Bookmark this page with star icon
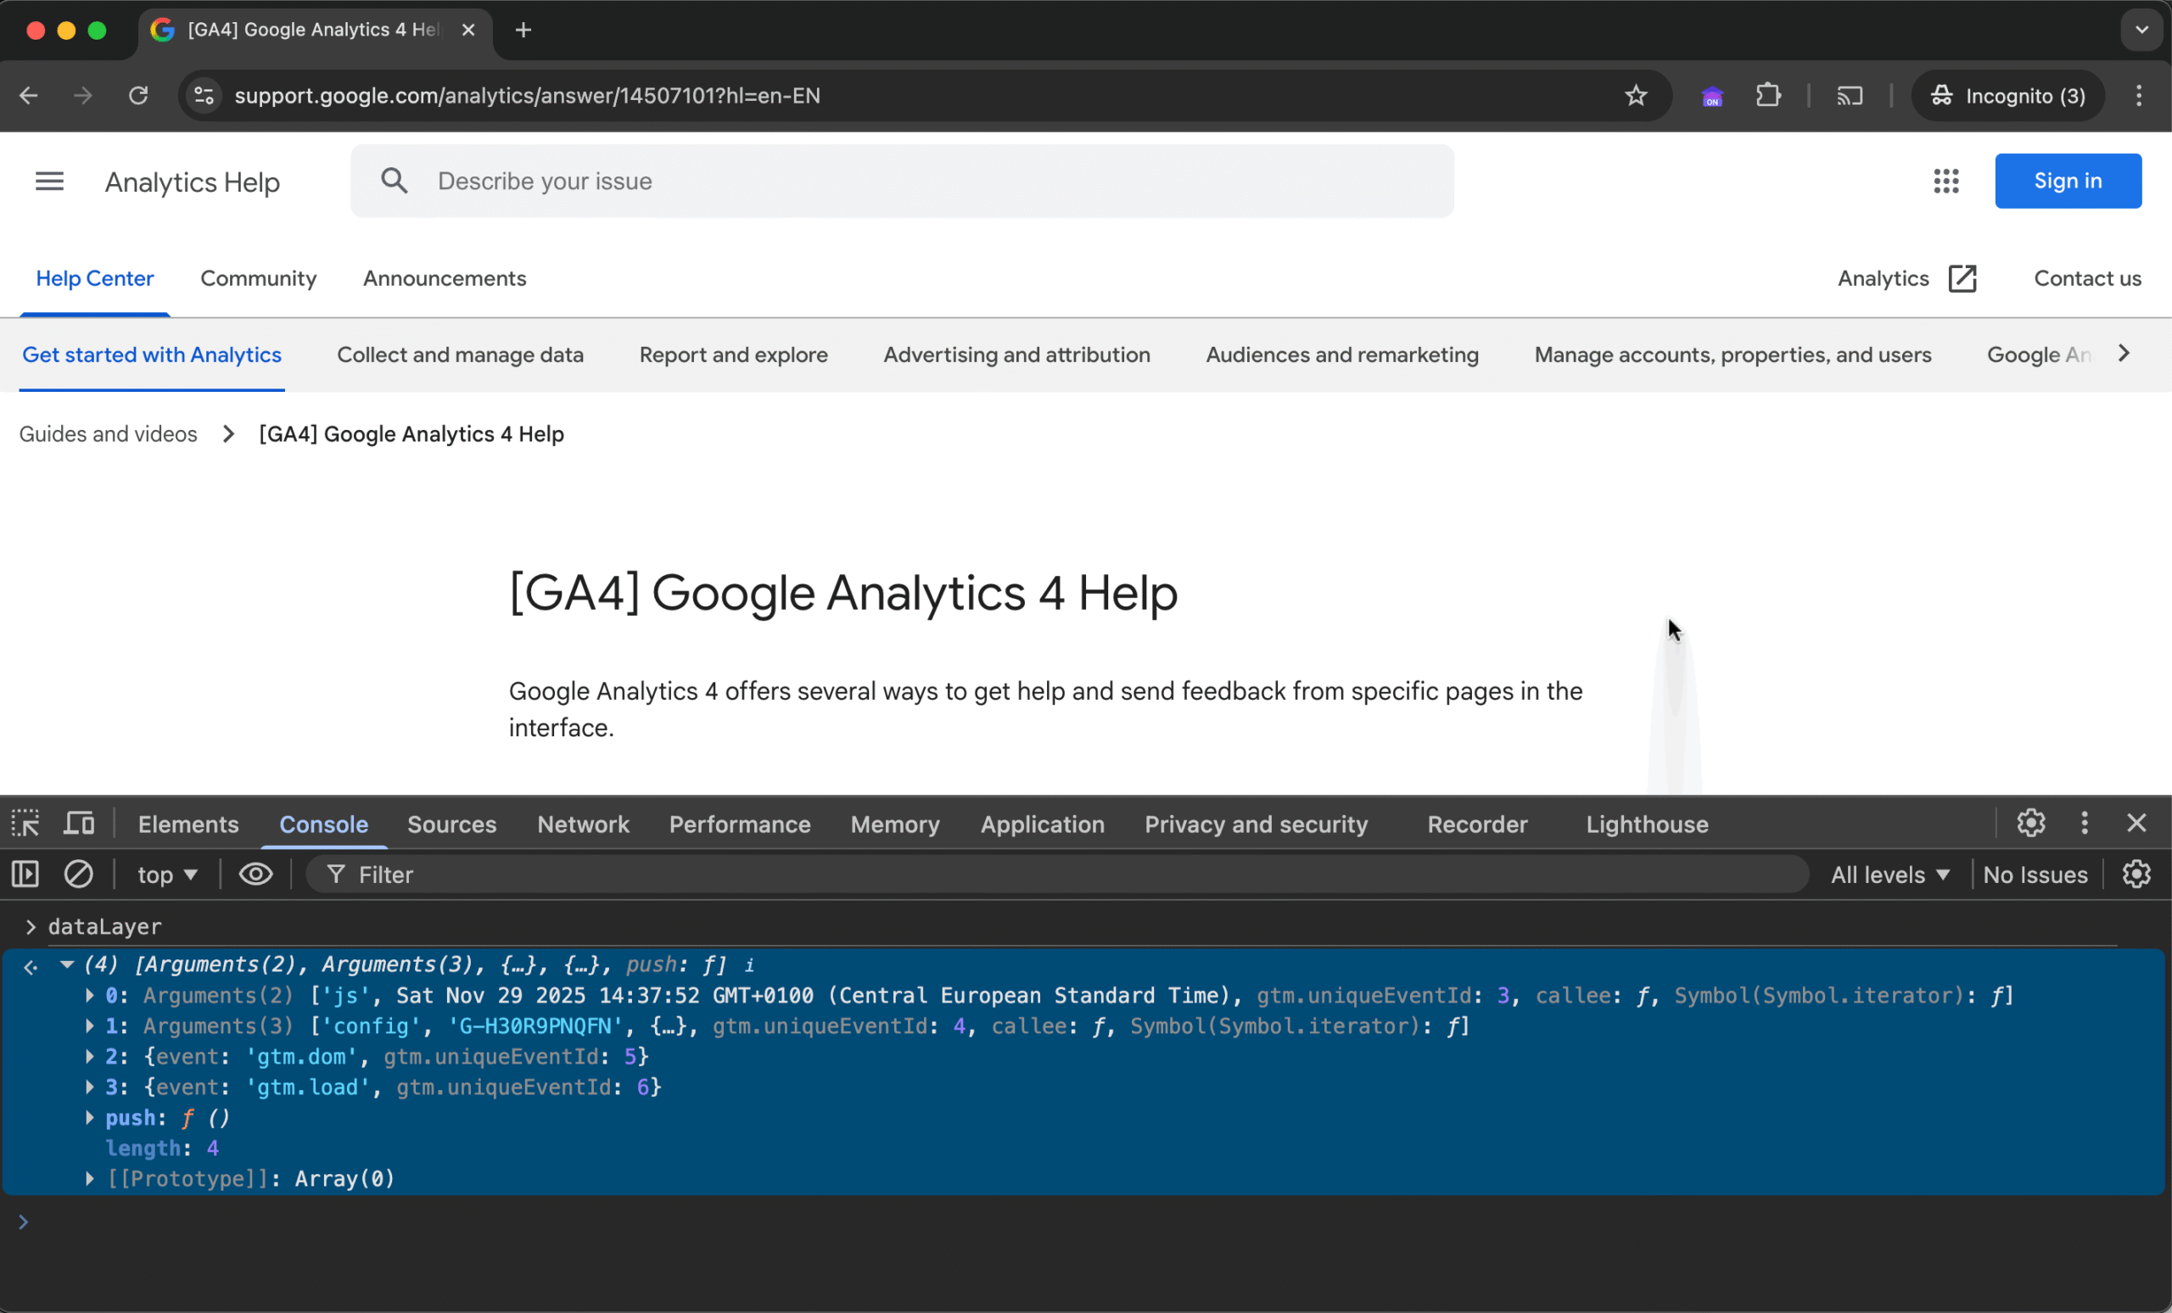2172x1313 pixels. [x=1636, y=95]
